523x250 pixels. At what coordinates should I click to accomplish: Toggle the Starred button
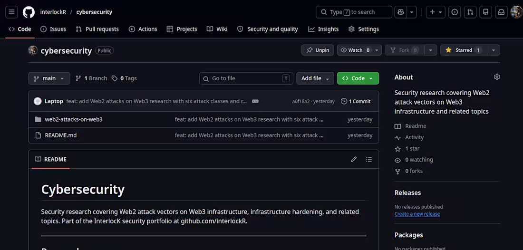pos(464,50)
